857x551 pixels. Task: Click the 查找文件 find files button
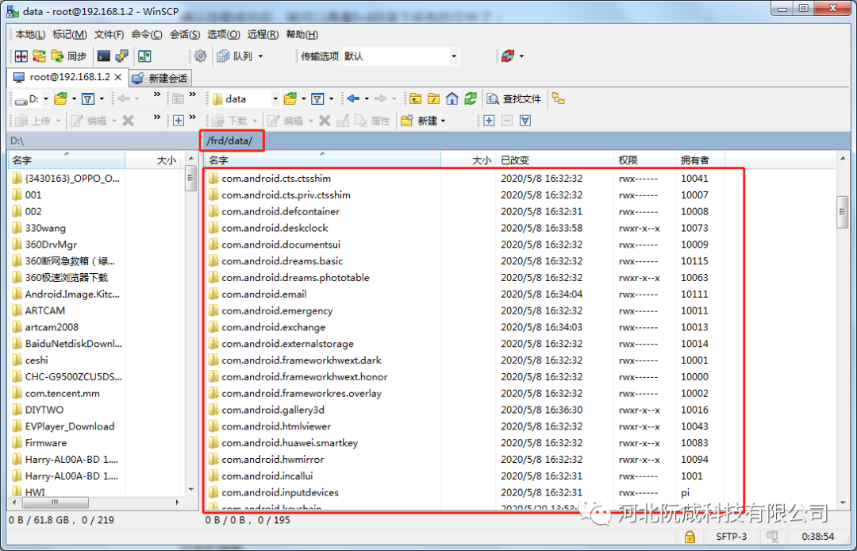514,99
